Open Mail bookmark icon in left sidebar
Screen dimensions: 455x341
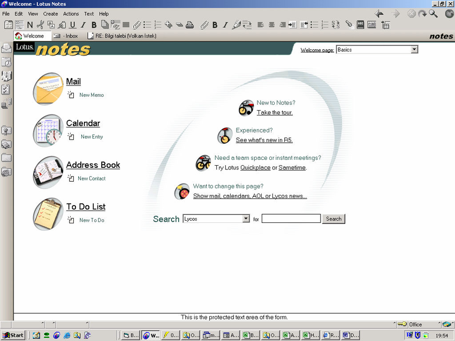click(x=6, y=48)
